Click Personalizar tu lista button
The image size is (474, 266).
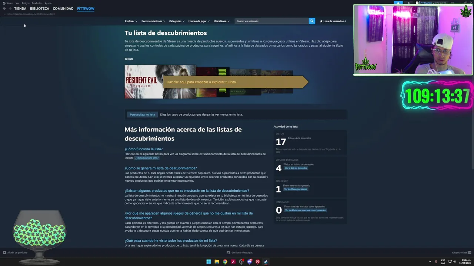[x=142, y=115]
